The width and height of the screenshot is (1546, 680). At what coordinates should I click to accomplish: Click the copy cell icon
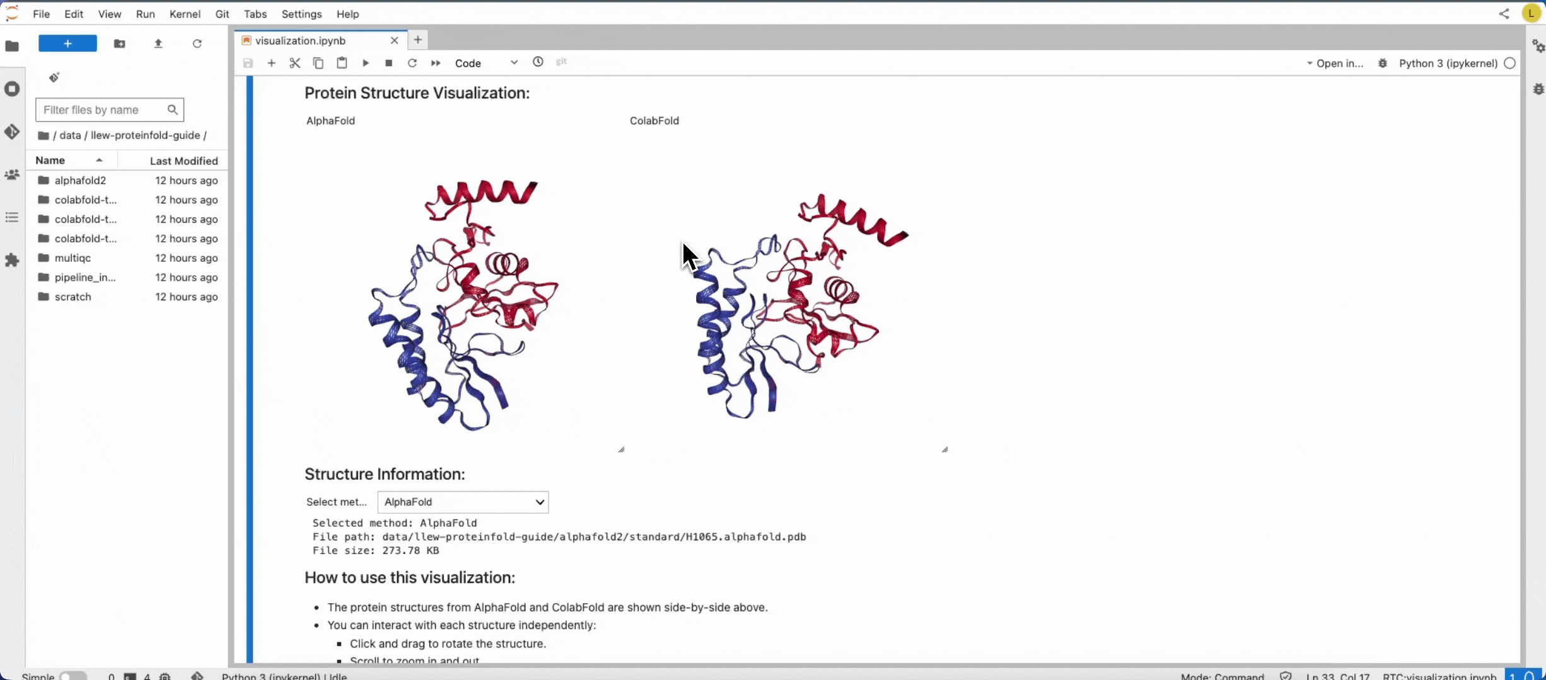[x=318, y=62]
